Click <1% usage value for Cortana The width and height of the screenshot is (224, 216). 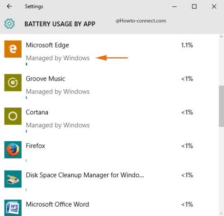187,112
